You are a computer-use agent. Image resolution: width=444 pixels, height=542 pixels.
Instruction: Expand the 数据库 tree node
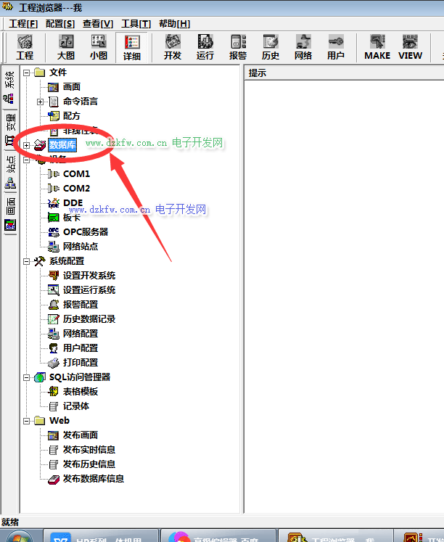pos(27,145)
